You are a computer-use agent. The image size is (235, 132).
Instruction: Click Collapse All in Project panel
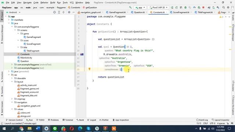point(64,12)
